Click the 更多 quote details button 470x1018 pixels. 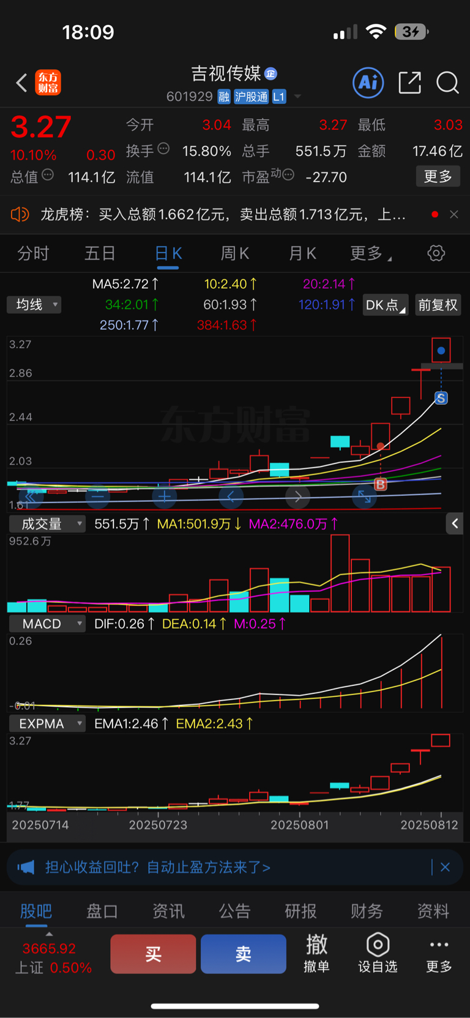coord(438,177)
